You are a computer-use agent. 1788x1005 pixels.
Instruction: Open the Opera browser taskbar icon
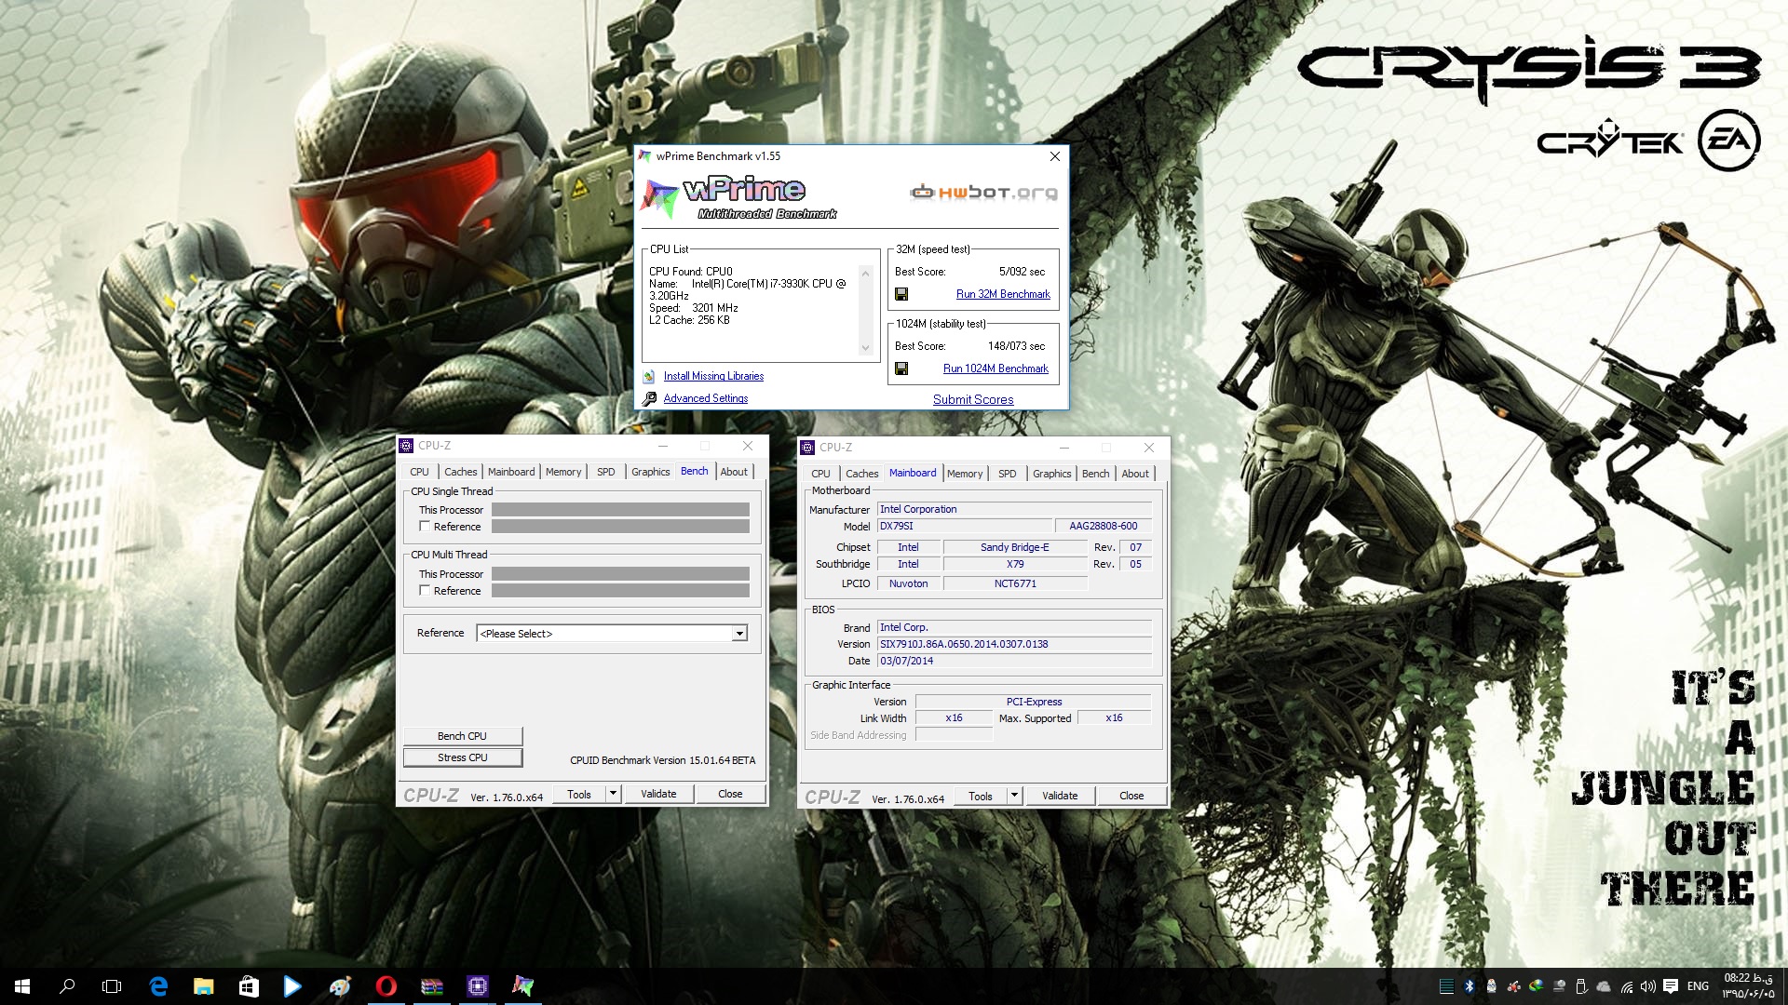tap(386, 986)
